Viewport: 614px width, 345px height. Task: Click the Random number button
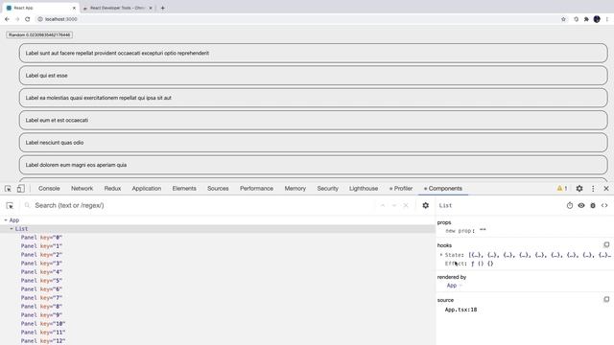(x=39, y=34)
